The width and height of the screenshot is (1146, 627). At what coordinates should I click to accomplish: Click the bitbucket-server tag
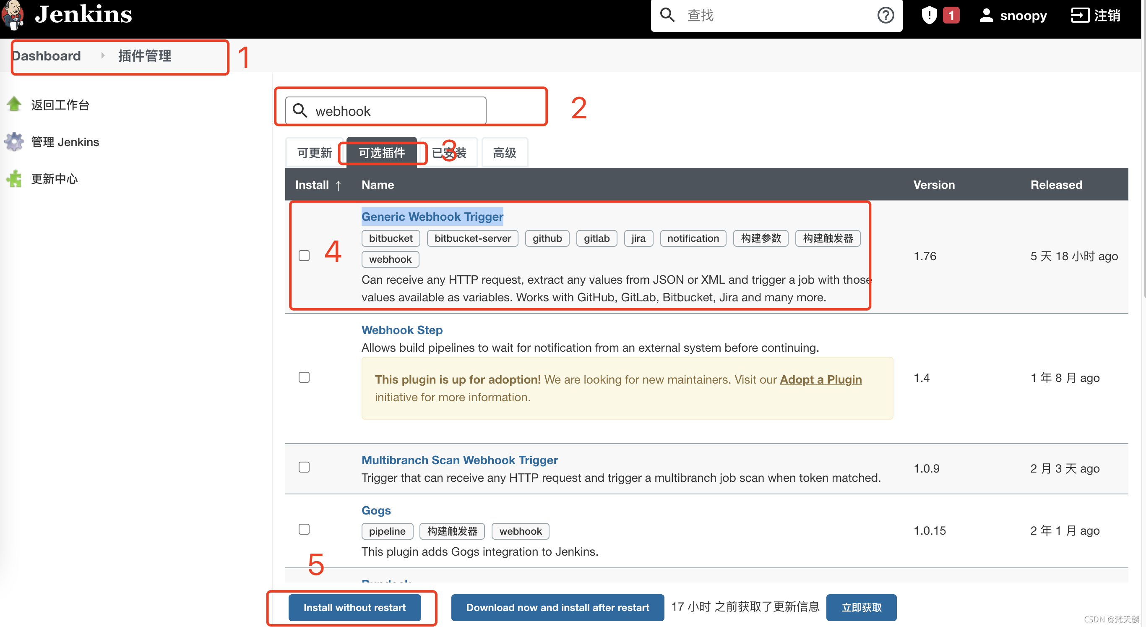[472, 238]
